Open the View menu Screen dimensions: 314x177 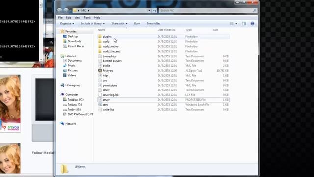coord(77,18)
